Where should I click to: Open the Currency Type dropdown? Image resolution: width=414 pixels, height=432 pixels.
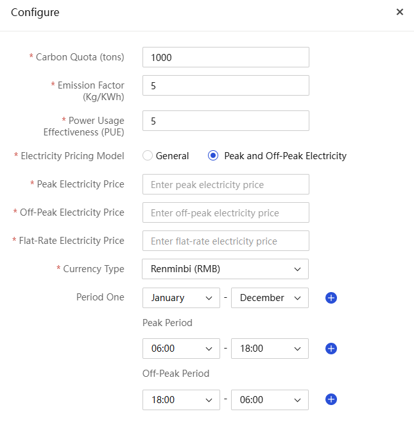click(x=225, y=269)
